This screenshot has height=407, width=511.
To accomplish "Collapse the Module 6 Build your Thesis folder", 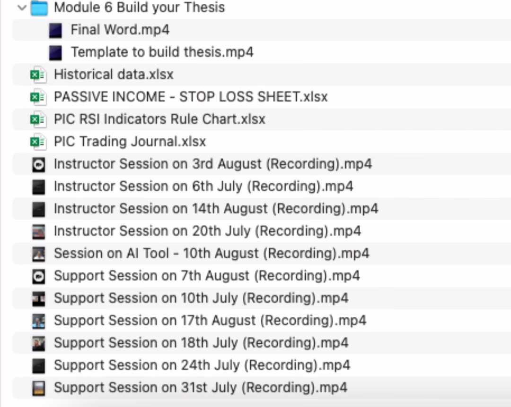I will (x=21, y=8).
